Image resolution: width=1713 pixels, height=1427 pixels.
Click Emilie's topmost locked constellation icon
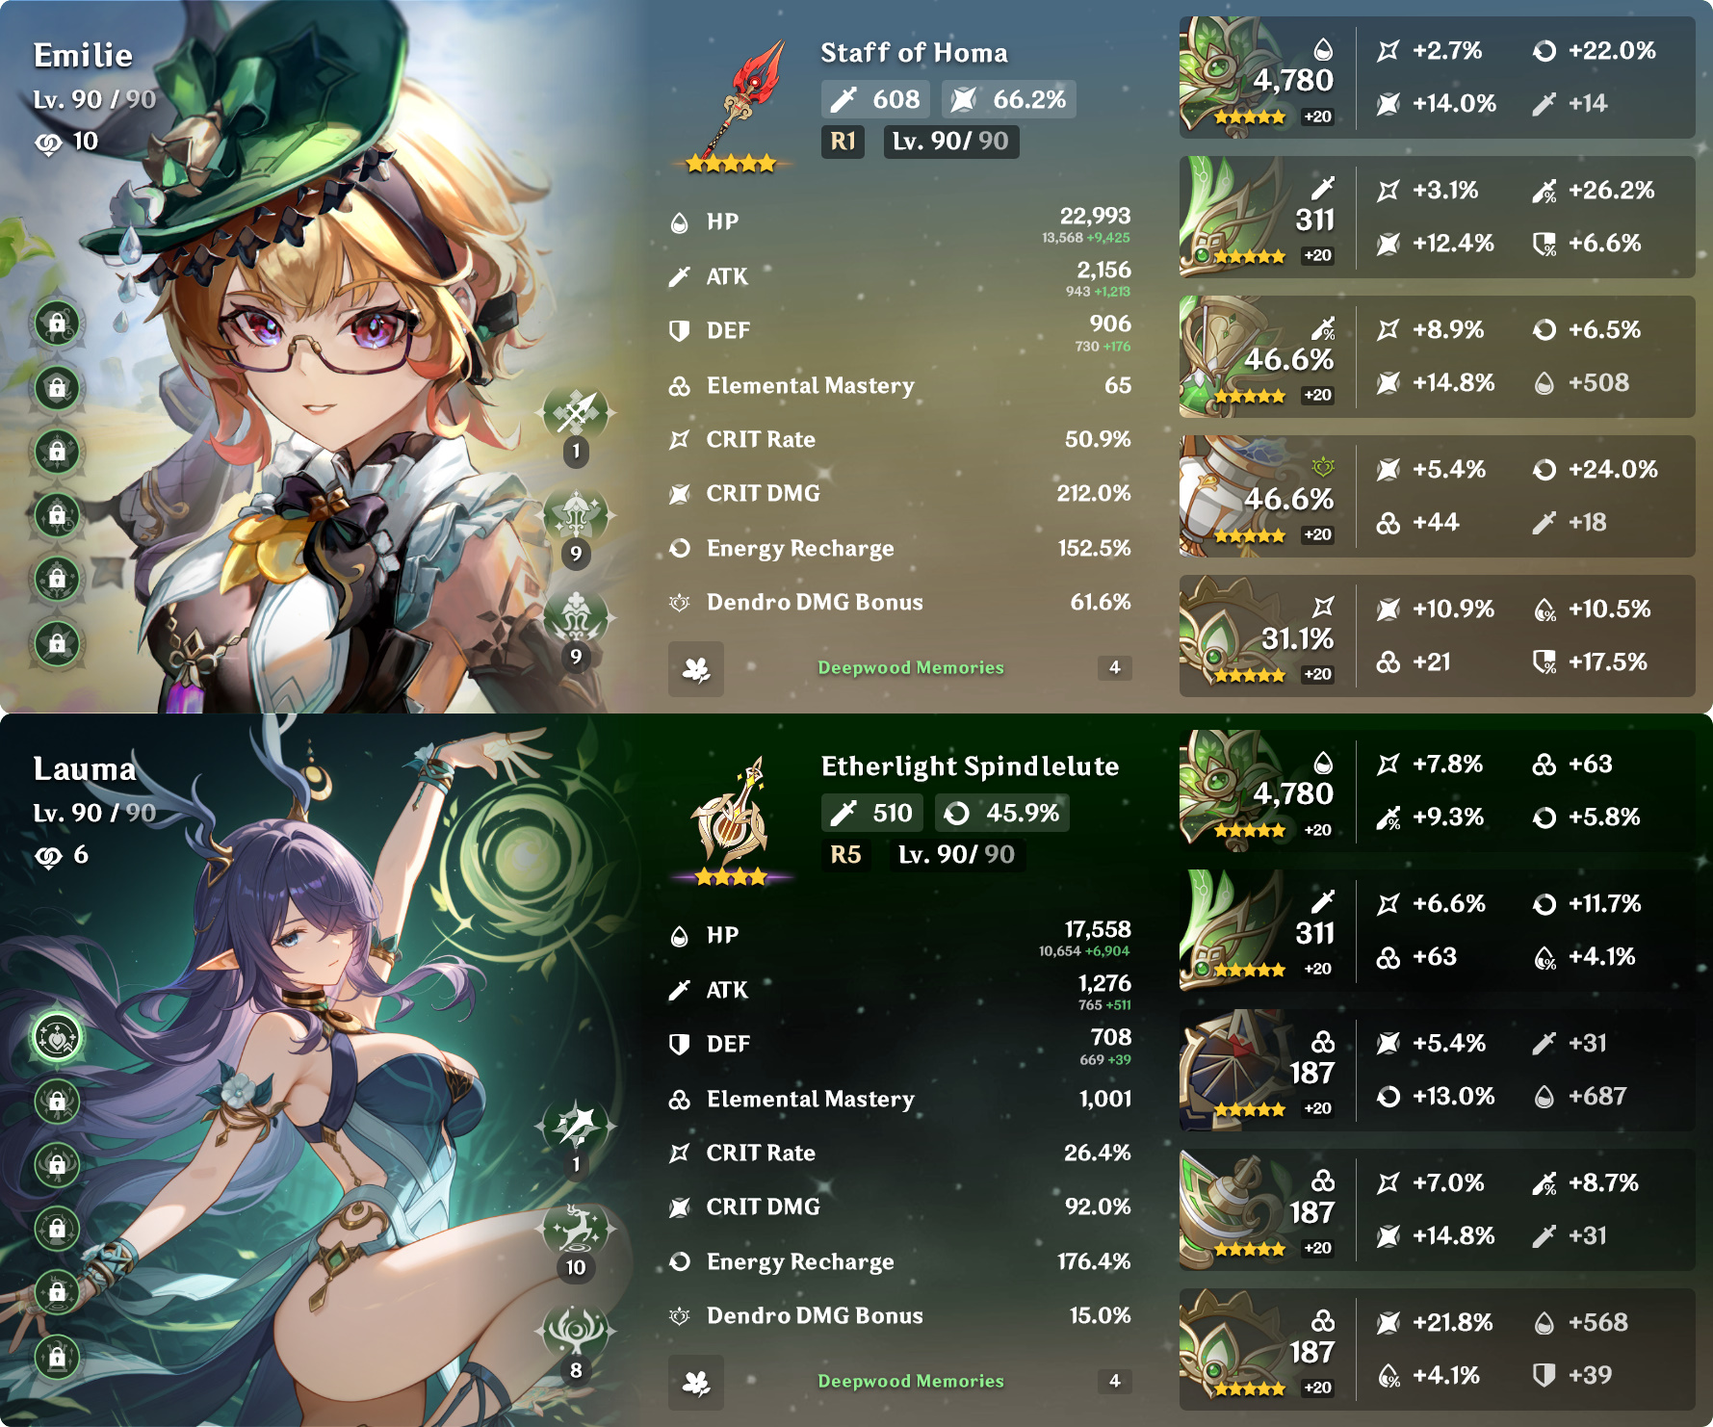tap(58, 324)
